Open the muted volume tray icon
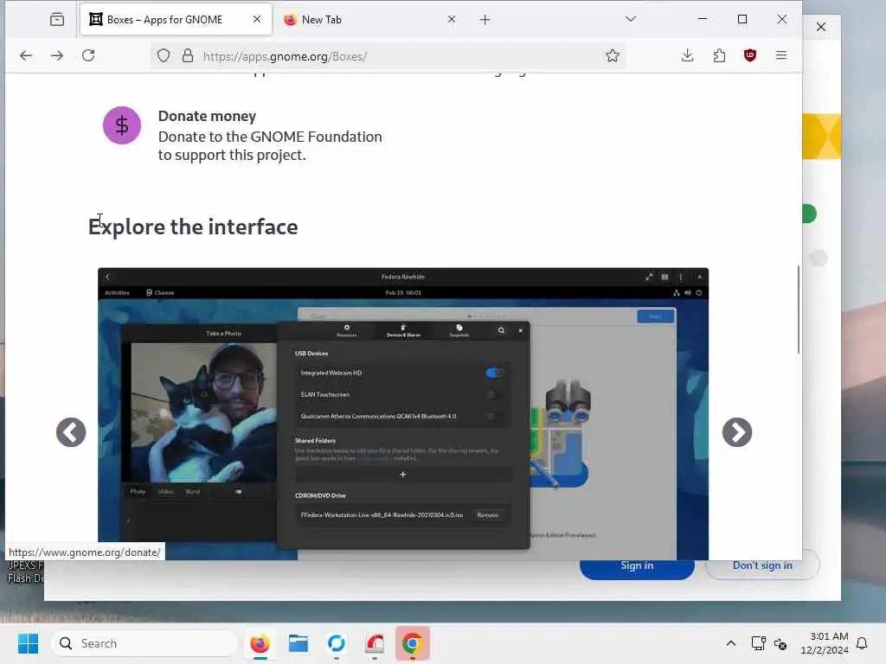Screen dimensions: 886x664 (x=780, y=643)
